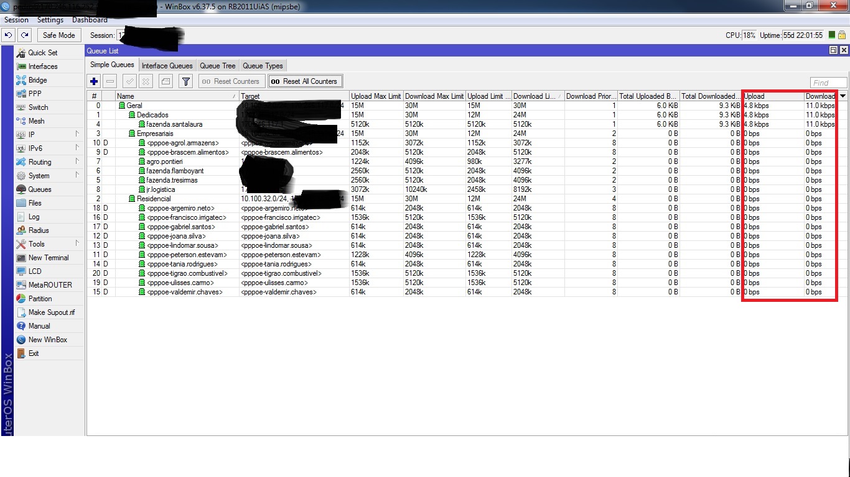The image size is (850, 477).
Task: Expand the IPv6 submenu
Action: click(x=77, y=148)
